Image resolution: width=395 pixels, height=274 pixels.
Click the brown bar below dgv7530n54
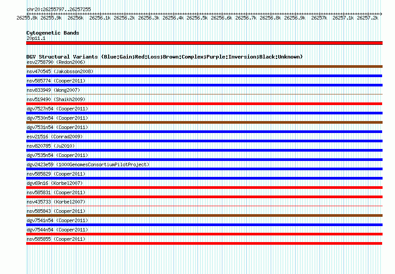pyautogui.click(x=204, y=122)
